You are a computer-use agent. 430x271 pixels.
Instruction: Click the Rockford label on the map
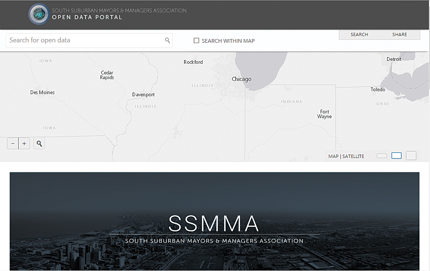tap(193, 62)
